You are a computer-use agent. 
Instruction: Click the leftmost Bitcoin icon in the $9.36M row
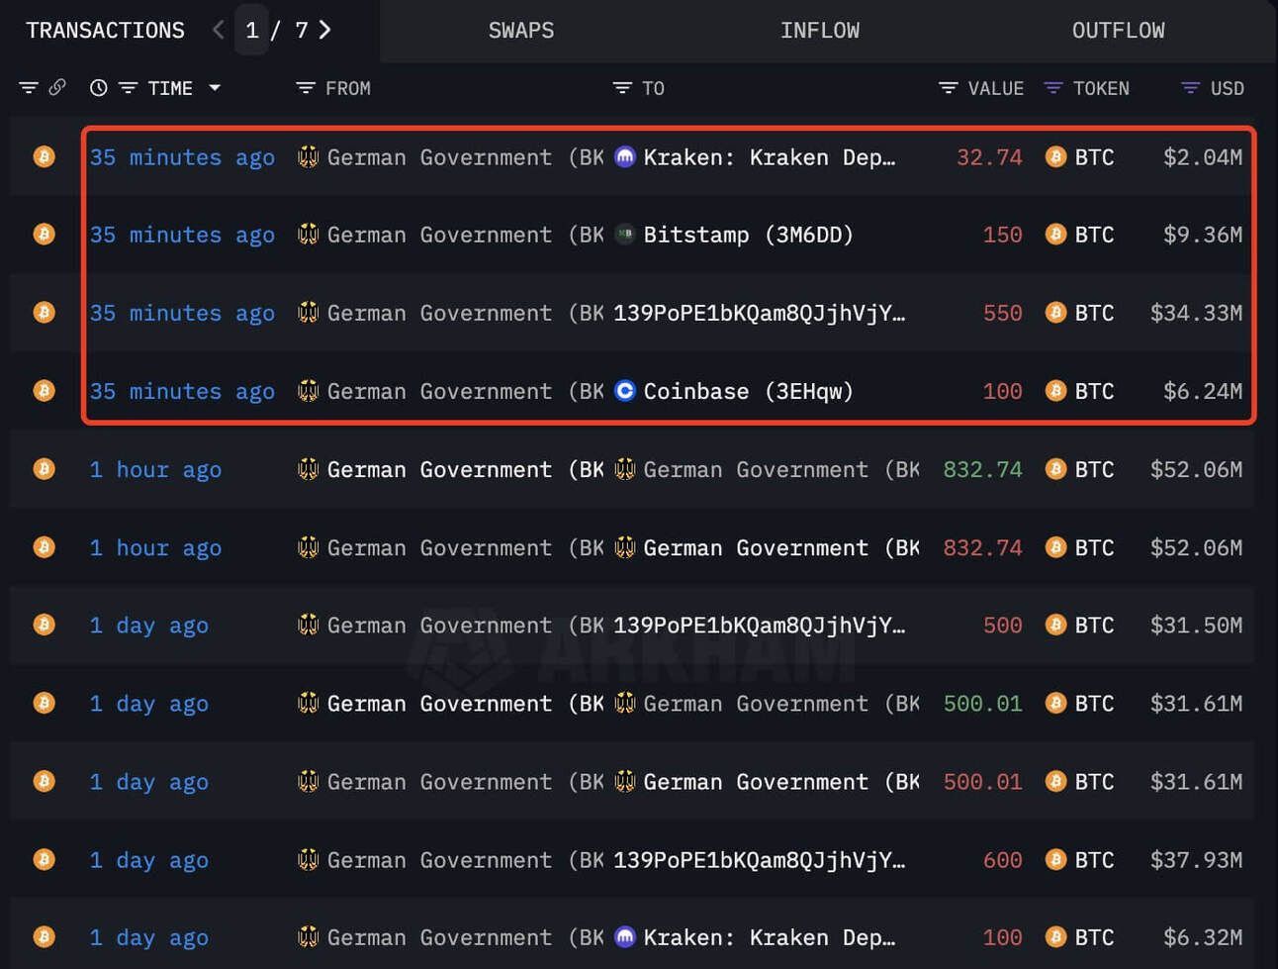coord(45,235)
